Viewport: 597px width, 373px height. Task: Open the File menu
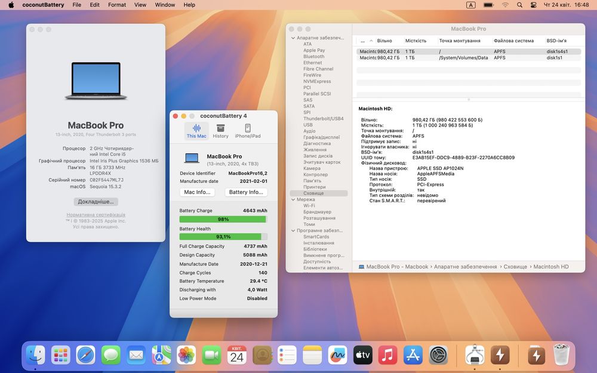tap(77, 5)
